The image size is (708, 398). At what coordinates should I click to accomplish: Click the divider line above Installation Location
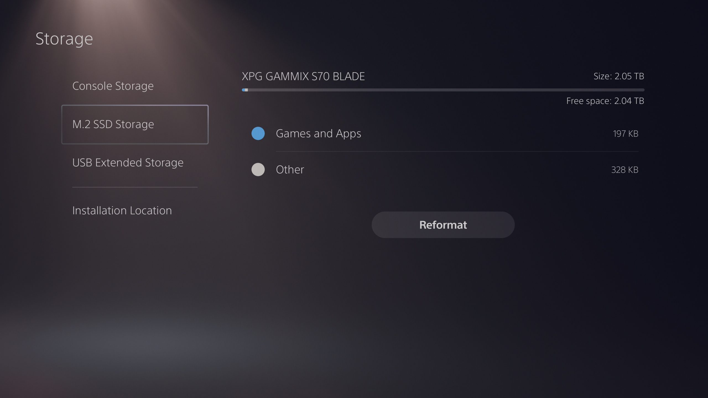[135, 187]
